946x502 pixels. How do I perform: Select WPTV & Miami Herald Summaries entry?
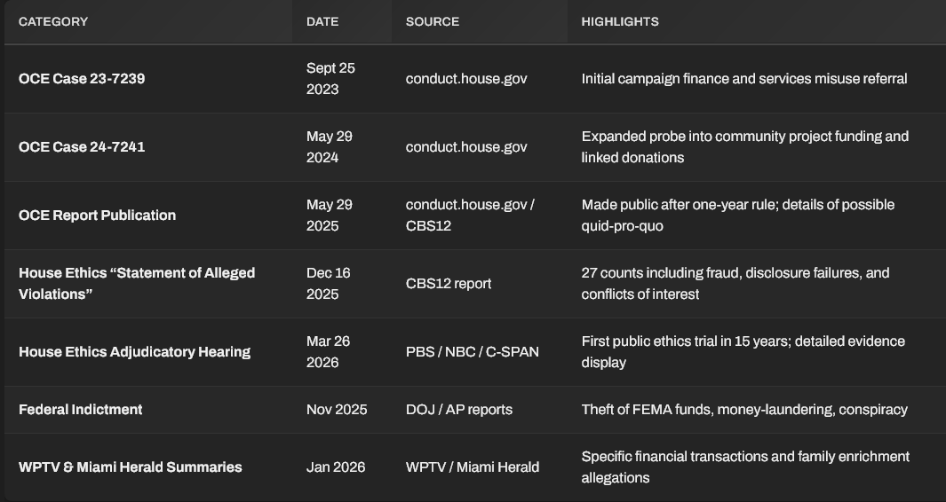(131, 467)
